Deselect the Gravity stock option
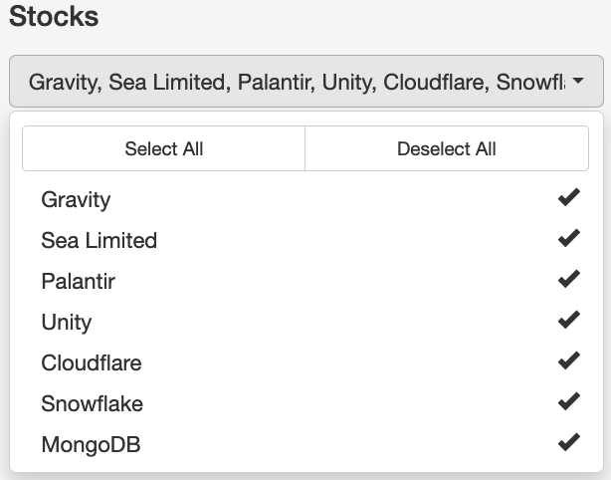Screen dimensions: 611x480 pyautogui.click(x=76, y=199)
